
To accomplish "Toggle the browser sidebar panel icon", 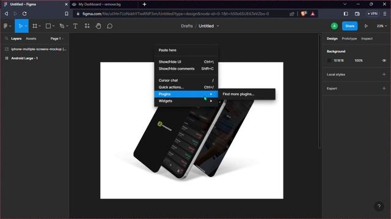I will coord(346,13).
